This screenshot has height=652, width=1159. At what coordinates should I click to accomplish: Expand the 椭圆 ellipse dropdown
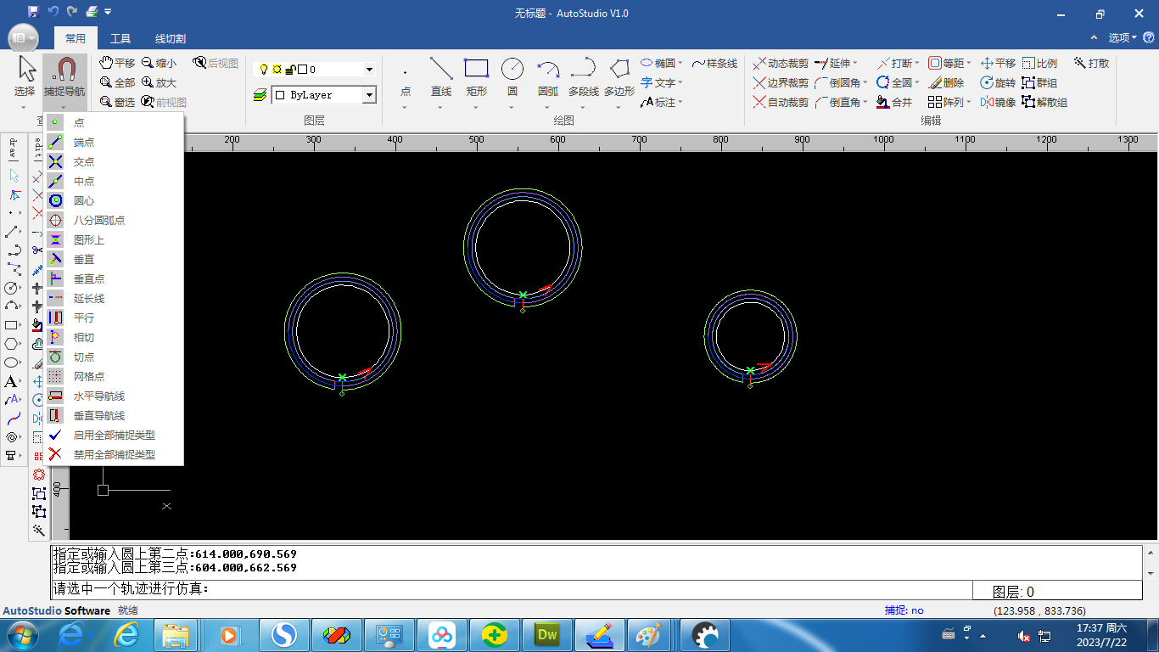click(x=682, y=63)
